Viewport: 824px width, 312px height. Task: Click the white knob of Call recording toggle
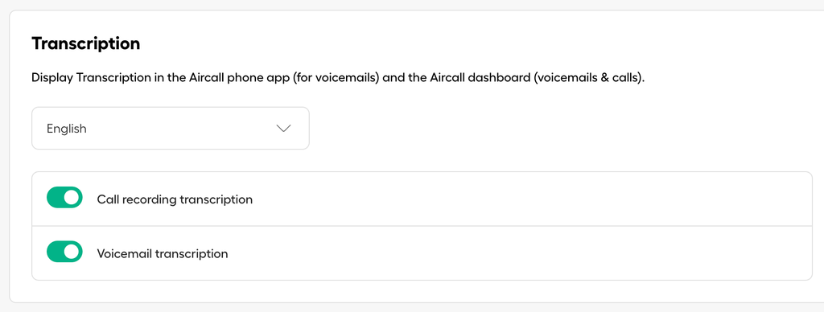72,198
